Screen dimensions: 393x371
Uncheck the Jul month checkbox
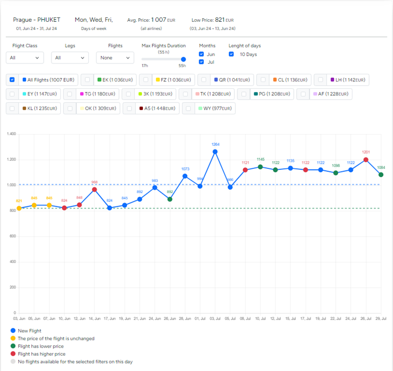[x=202, y=62]
